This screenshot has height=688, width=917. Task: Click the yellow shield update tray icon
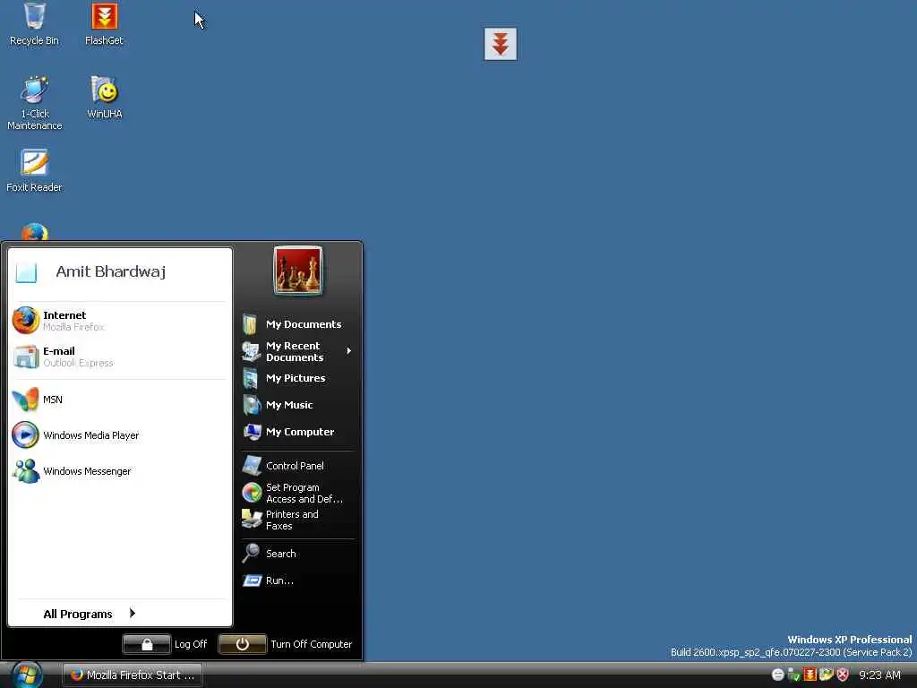point(826,675)
